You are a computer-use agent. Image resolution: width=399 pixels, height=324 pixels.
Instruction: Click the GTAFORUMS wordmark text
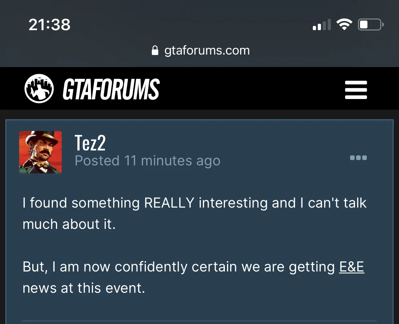point(111,89)
